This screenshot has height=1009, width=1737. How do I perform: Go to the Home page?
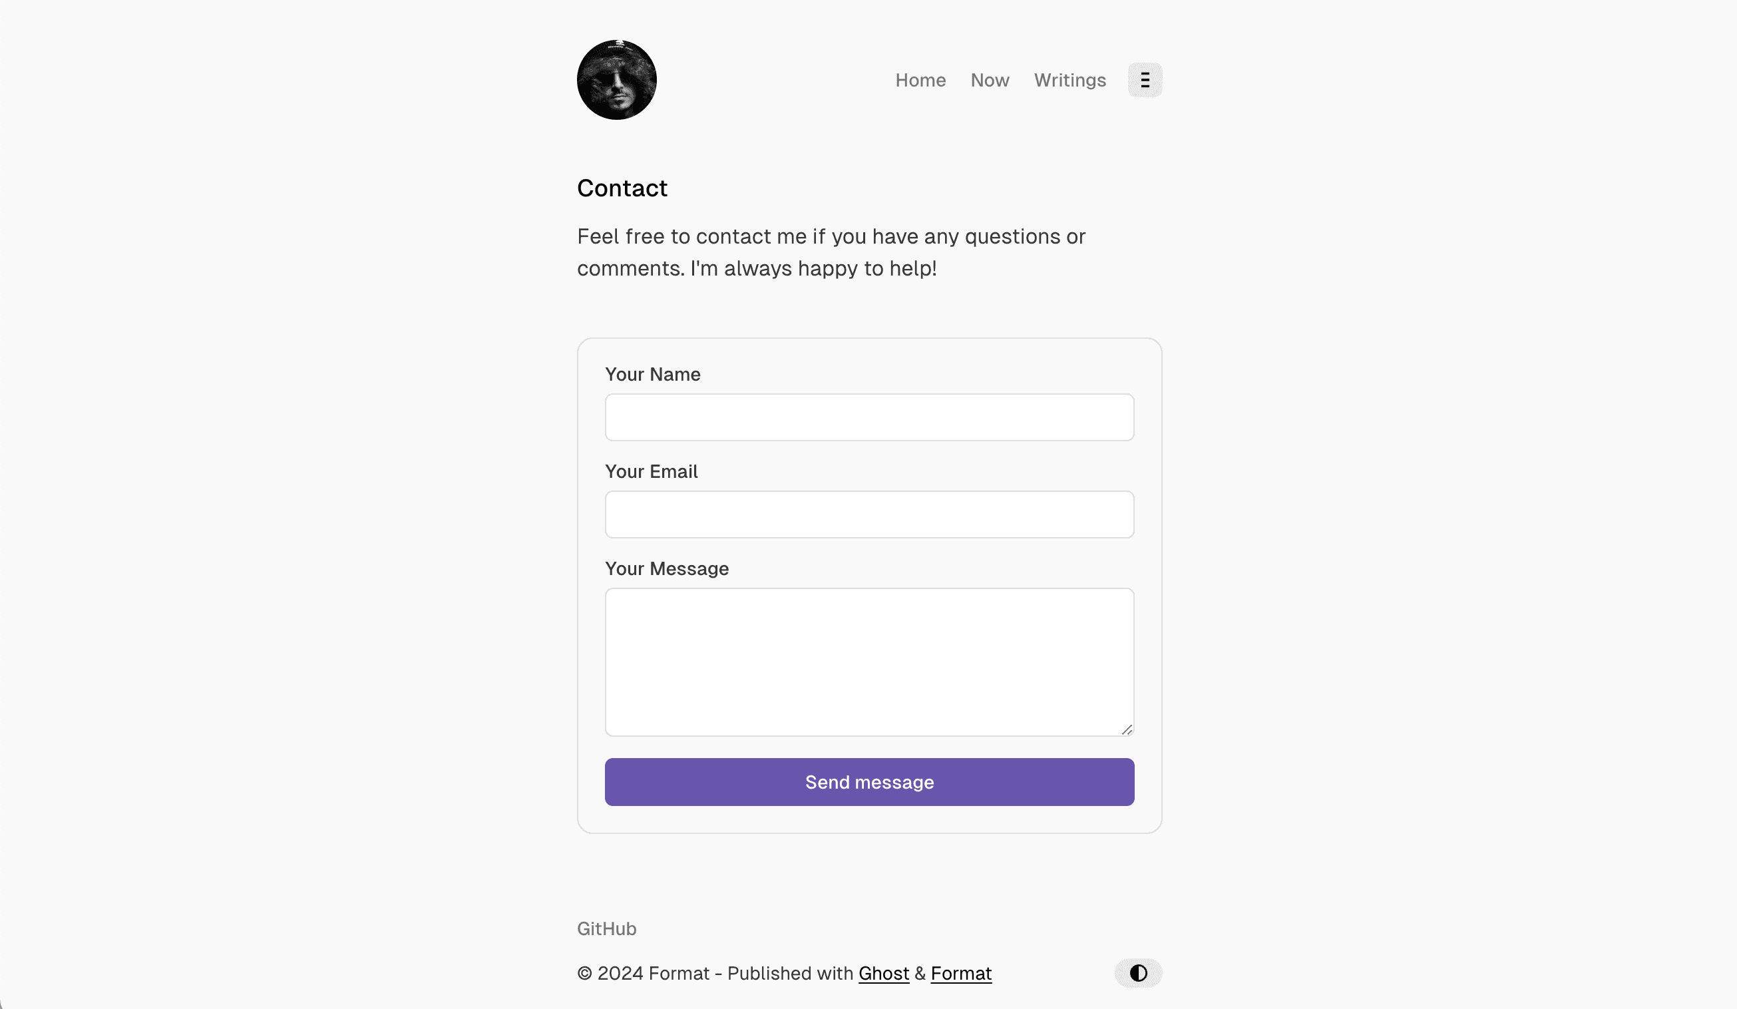(x=920, y=80)
